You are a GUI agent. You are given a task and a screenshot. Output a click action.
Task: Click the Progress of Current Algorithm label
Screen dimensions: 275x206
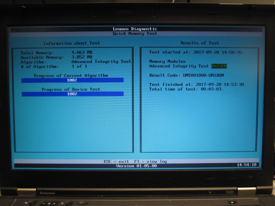coord(71,75)
